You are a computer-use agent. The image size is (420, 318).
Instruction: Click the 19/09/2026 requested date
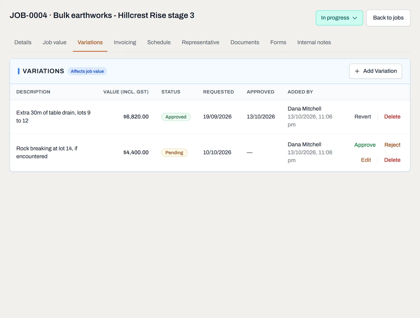(x=217, y=117)
